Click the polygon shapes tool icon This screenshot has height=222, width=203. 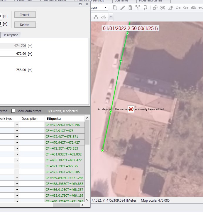point(155,8)
